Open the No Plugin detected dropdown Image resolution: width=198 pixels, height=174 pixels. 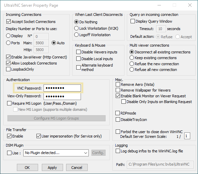click(x=56, y=153)
